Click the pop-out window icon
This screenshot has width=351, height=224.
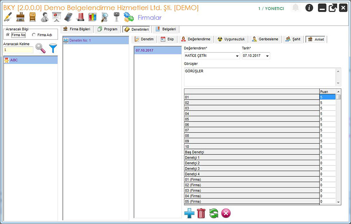pos(333,8)
